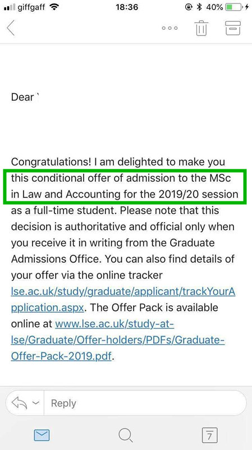Tap the Reply text field
This screenshot has width=252, height=450.
pyautogui.click(x=145, y=403)
